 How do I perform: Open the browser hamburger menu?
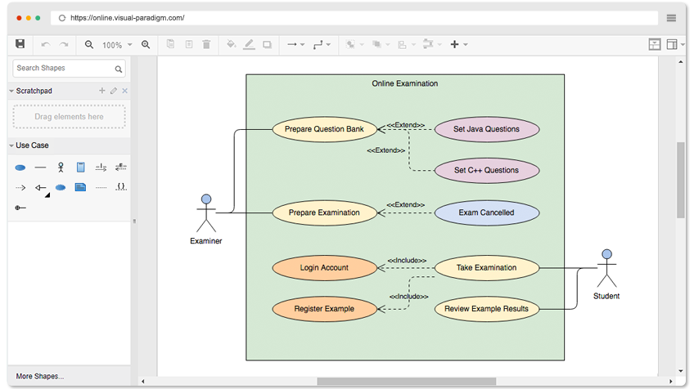tap(671, 18)
